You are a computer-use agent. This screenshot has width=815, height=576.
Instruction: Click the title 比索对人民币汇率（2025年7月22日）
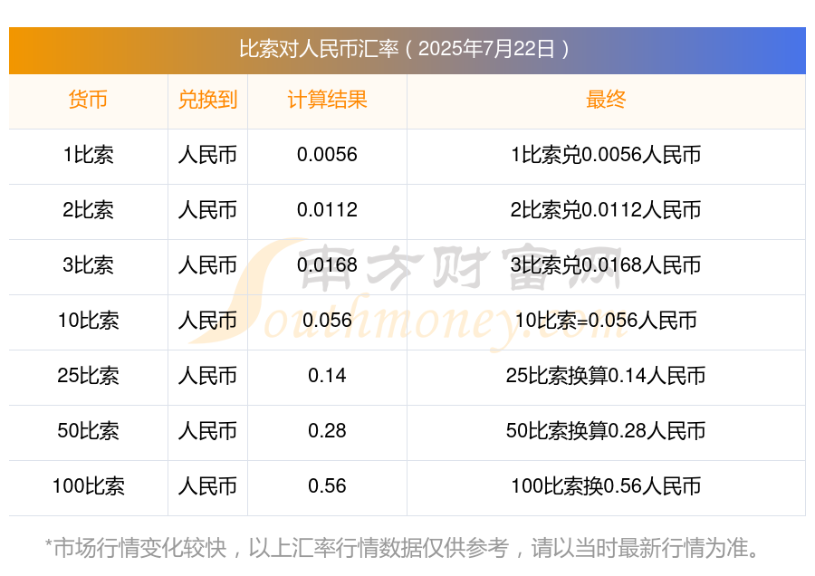click(x=407, y=50)
